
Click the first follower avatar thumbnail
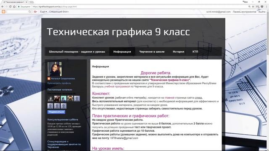50,99
